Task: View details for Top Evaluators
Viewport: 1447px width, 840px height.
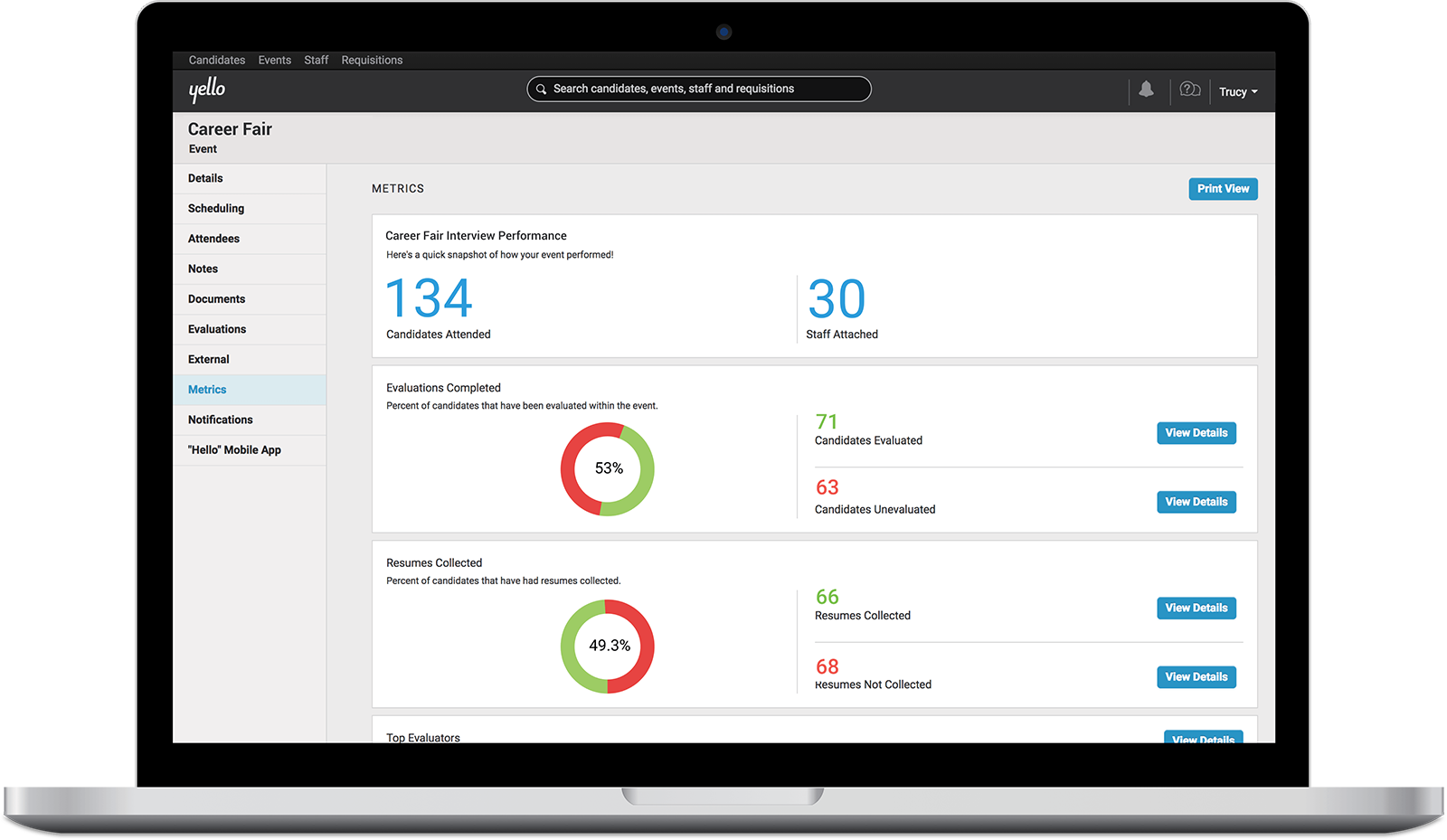Action: click(1203, 737)
